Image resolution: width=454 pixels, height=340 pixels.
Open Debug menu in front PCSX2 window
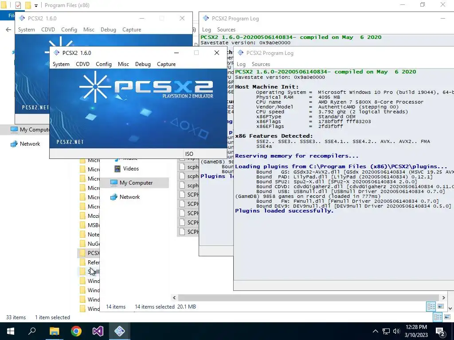point(143,64)
